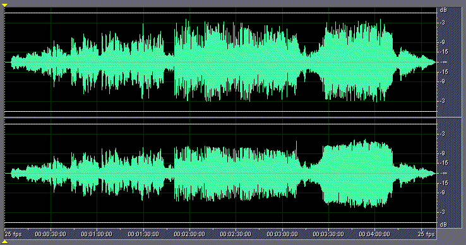Click the 00:04:00:00 time ruler label
Screen dimensions: 466x245
(374, 234)
